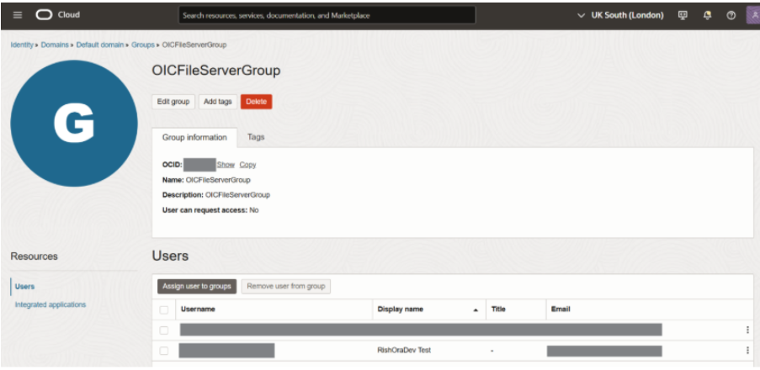Screen dimensions: 760x370
Task: Click the red Delete button
Action: tap(256, 102)
